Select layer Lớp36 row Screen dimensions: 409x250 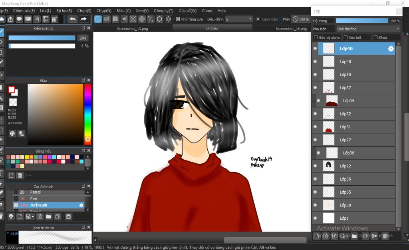click(x=353, y=179)
